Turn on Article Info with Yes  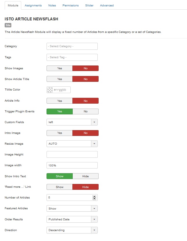click(x=60, y=101)
